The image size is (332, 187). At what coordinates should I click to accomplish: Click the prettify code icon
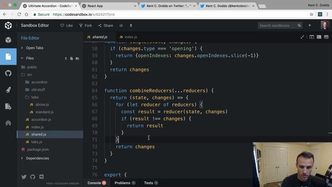(302, 37)
